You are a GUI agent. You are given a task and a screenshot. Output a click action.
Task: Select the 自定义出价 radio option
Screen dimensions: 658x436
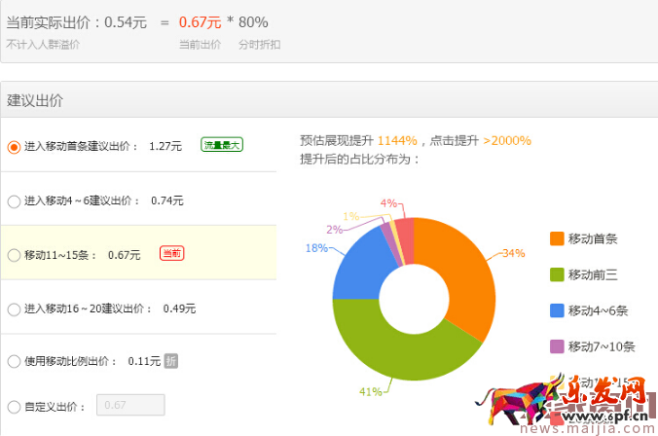14,406
